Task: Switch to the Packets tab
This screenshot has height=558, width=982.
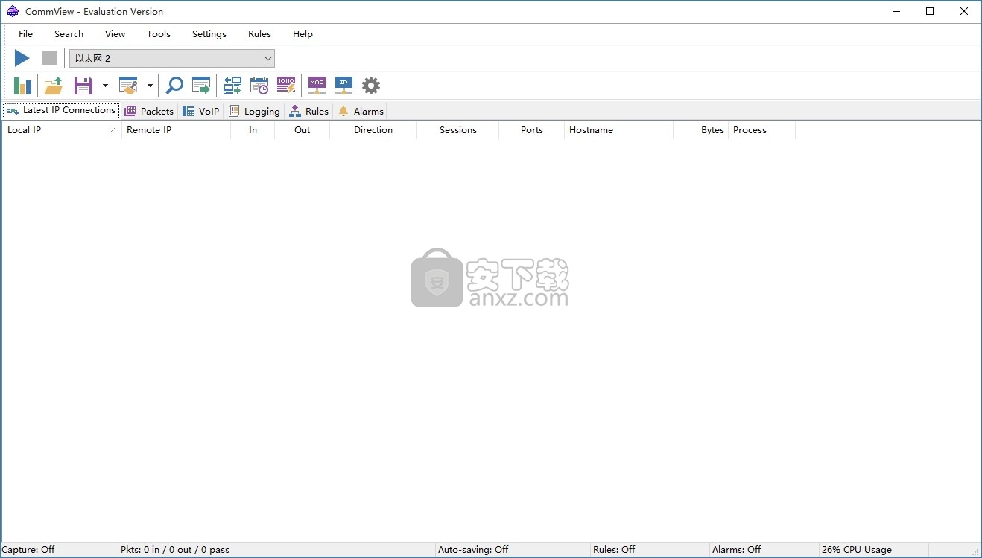Action: click(149, 111)
